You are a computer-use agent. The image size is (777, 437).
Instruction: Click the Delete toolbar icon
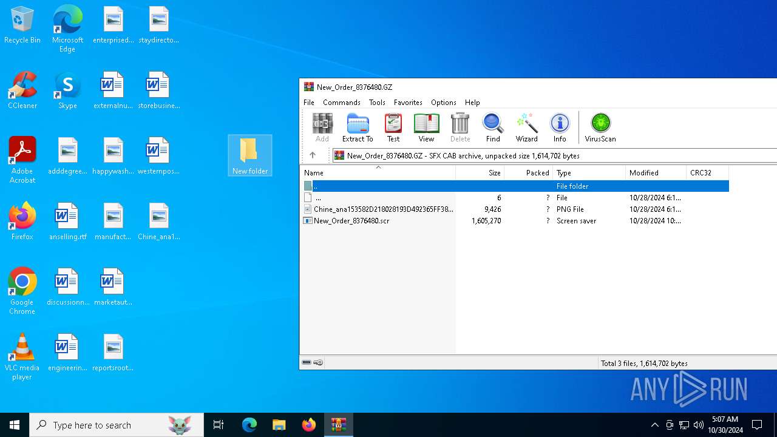point(460,127)
